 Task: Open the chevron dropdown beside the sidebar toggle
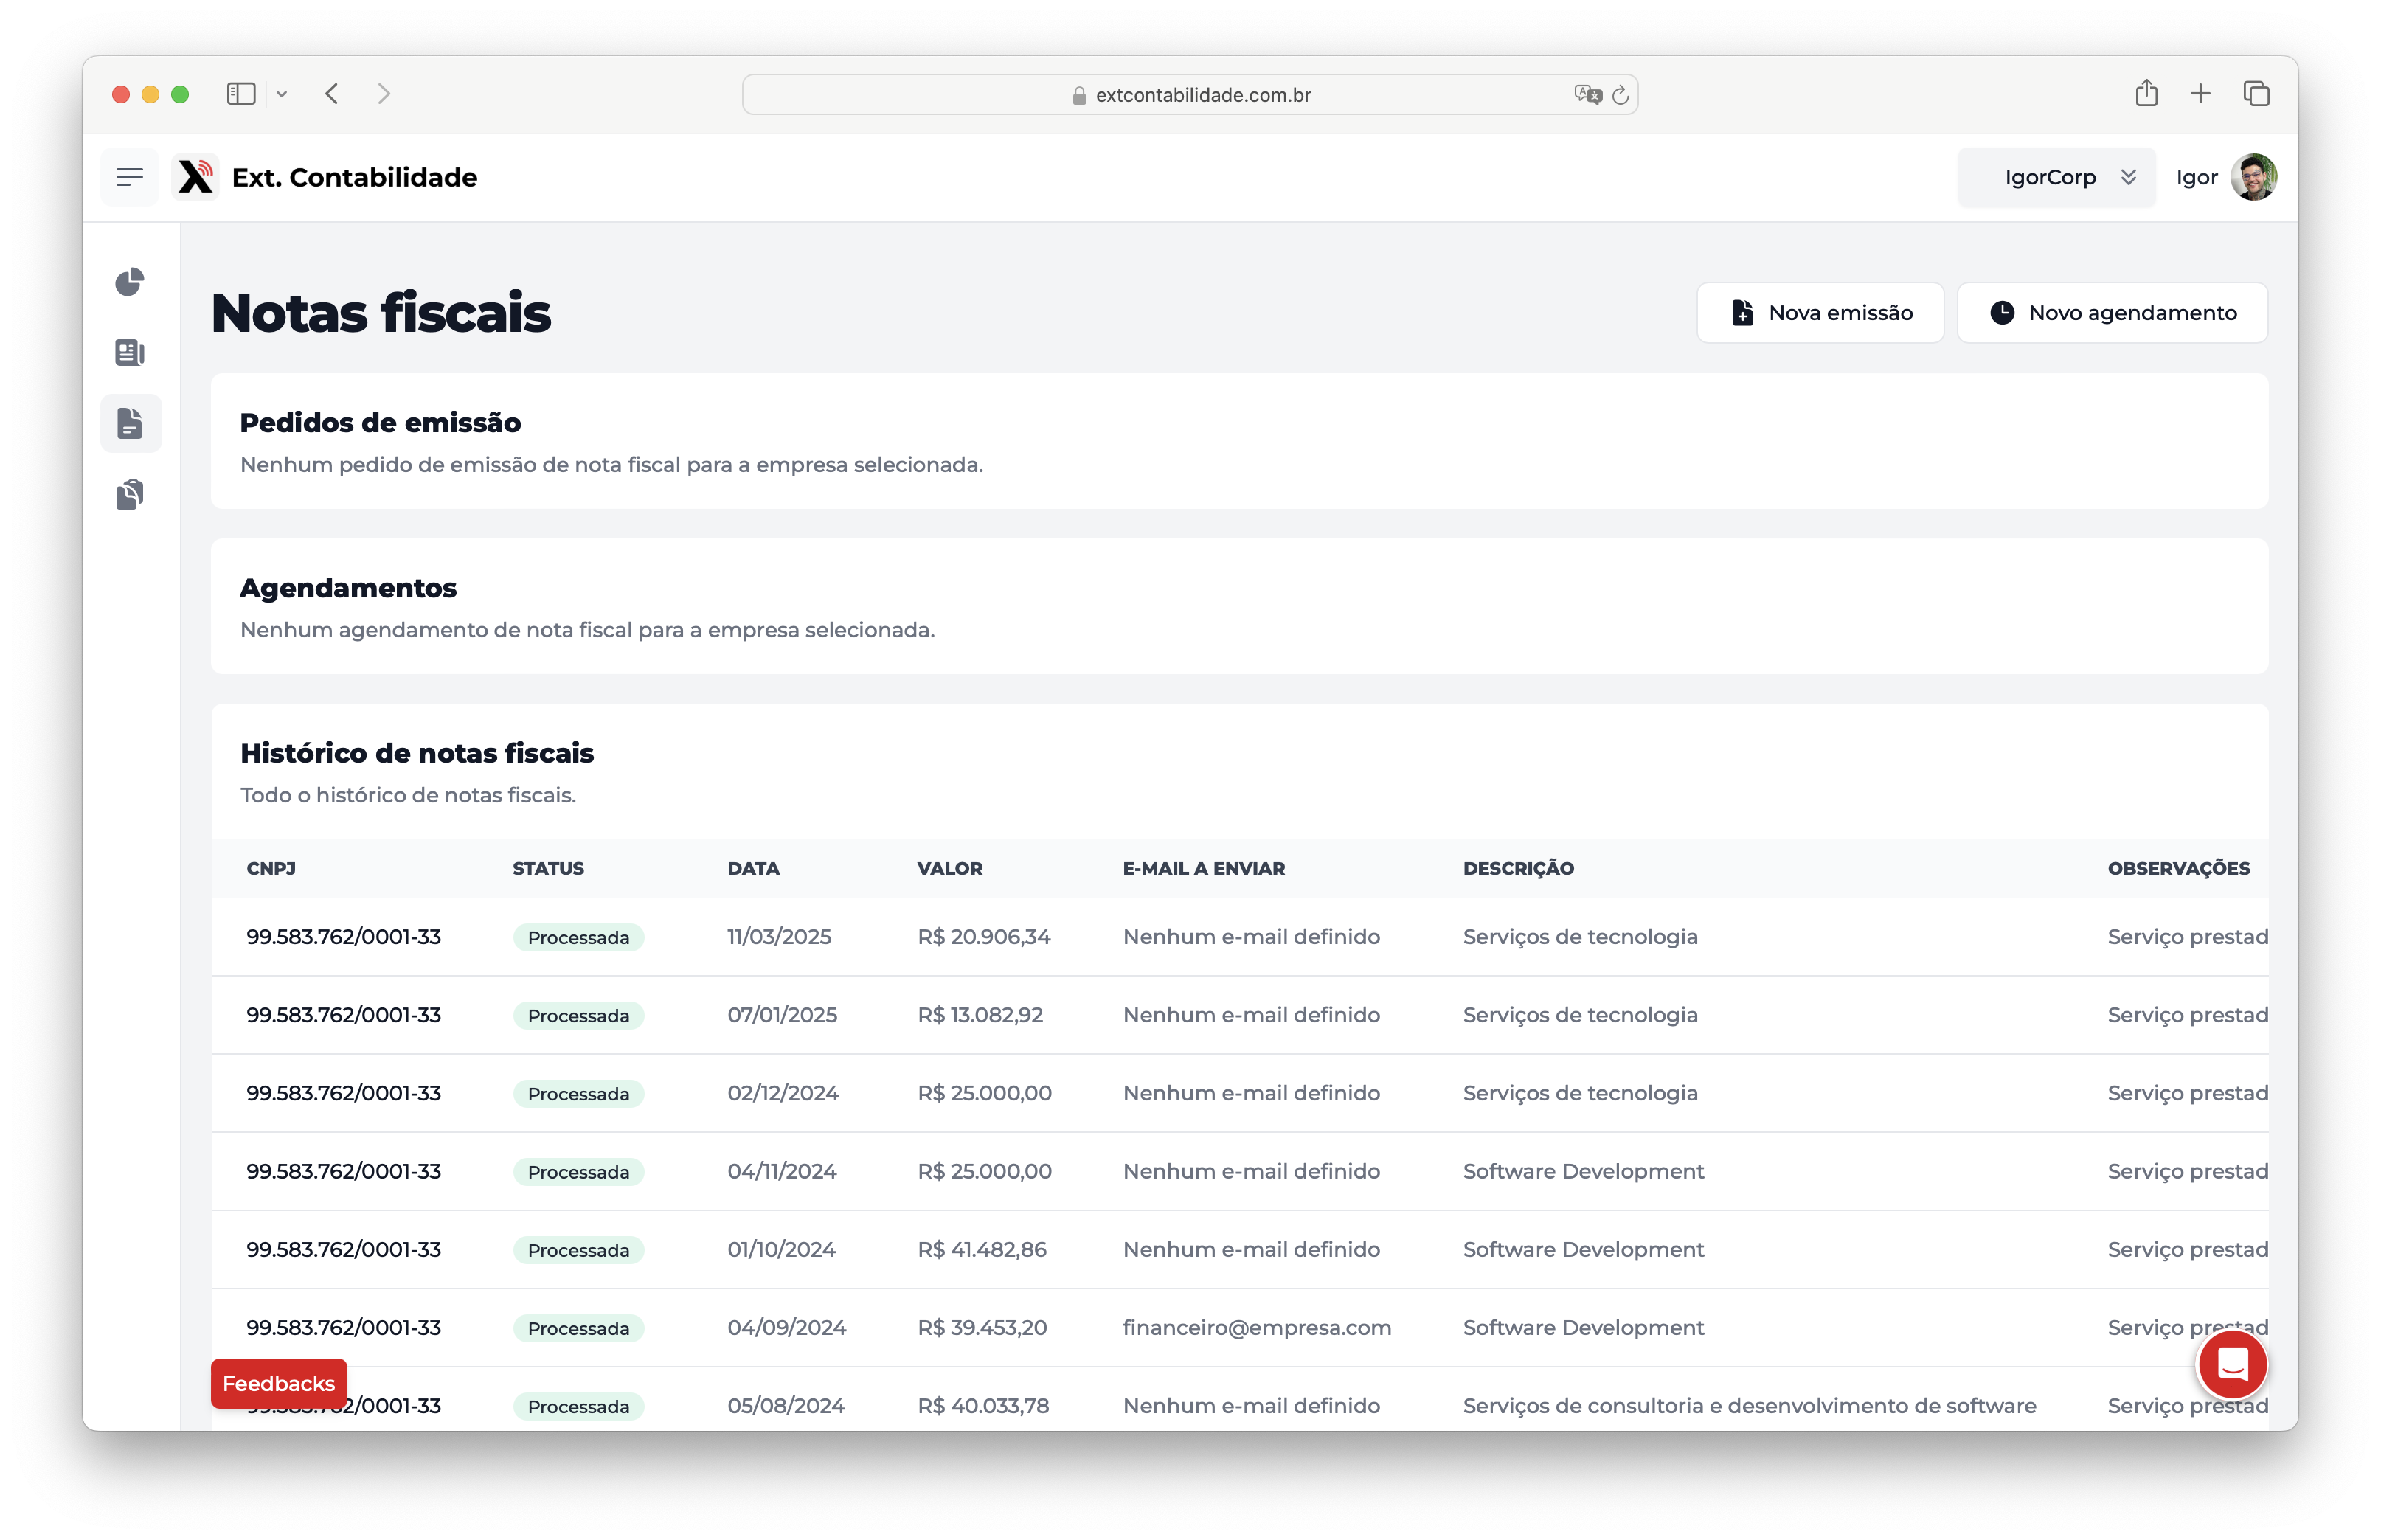283,93
